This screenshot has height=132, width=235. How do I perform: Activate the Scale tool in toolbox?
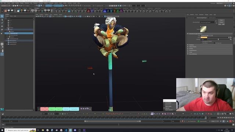(x=2, y=33)
